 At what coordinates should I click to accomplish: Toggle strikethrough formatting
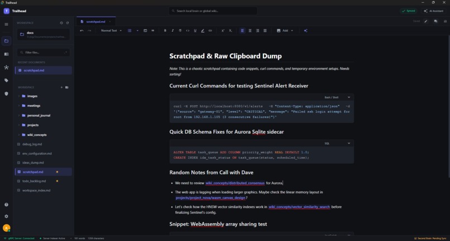(x=180, y=31)
